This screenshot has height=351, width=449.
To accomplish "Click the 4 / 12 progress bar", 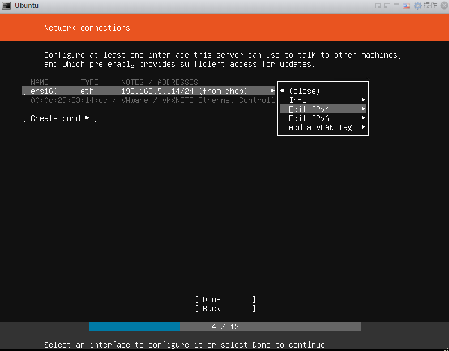I will (225, 327).
